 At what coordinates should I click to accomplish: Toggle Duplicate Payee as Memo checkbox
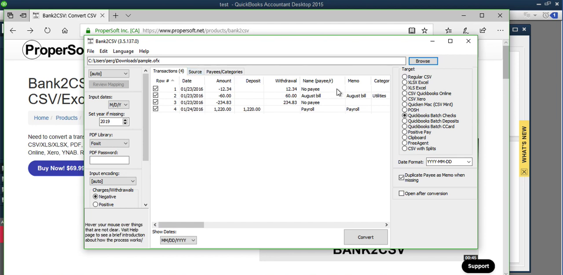pos(401,178)
